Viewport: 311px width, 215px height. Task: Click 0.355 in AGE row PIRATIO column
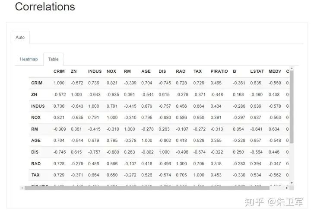(x=216, y=141)
